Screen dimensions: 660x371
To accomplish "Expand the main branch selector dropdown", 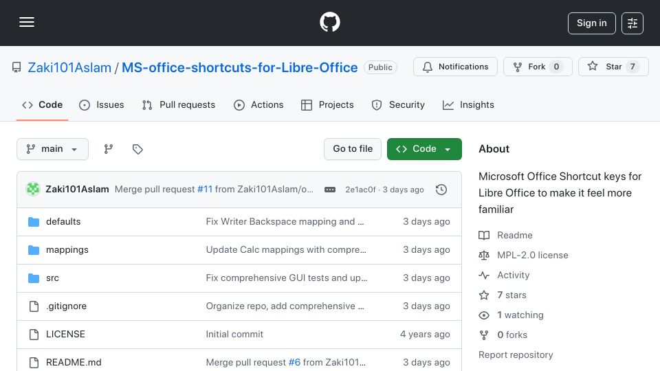I will coord(53,149).
